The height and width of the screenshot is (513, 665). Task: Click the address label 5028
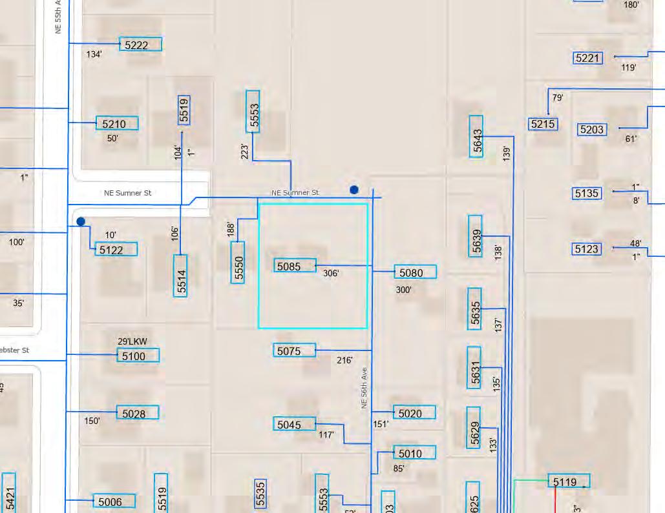pos(138,412)
